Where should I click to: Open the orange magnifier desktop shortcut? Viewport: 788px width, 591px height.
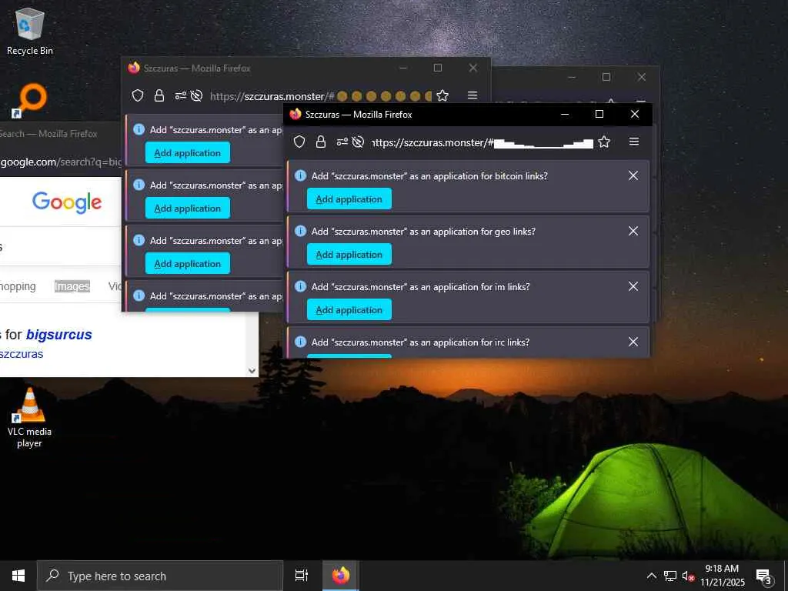tap(30, 101)
